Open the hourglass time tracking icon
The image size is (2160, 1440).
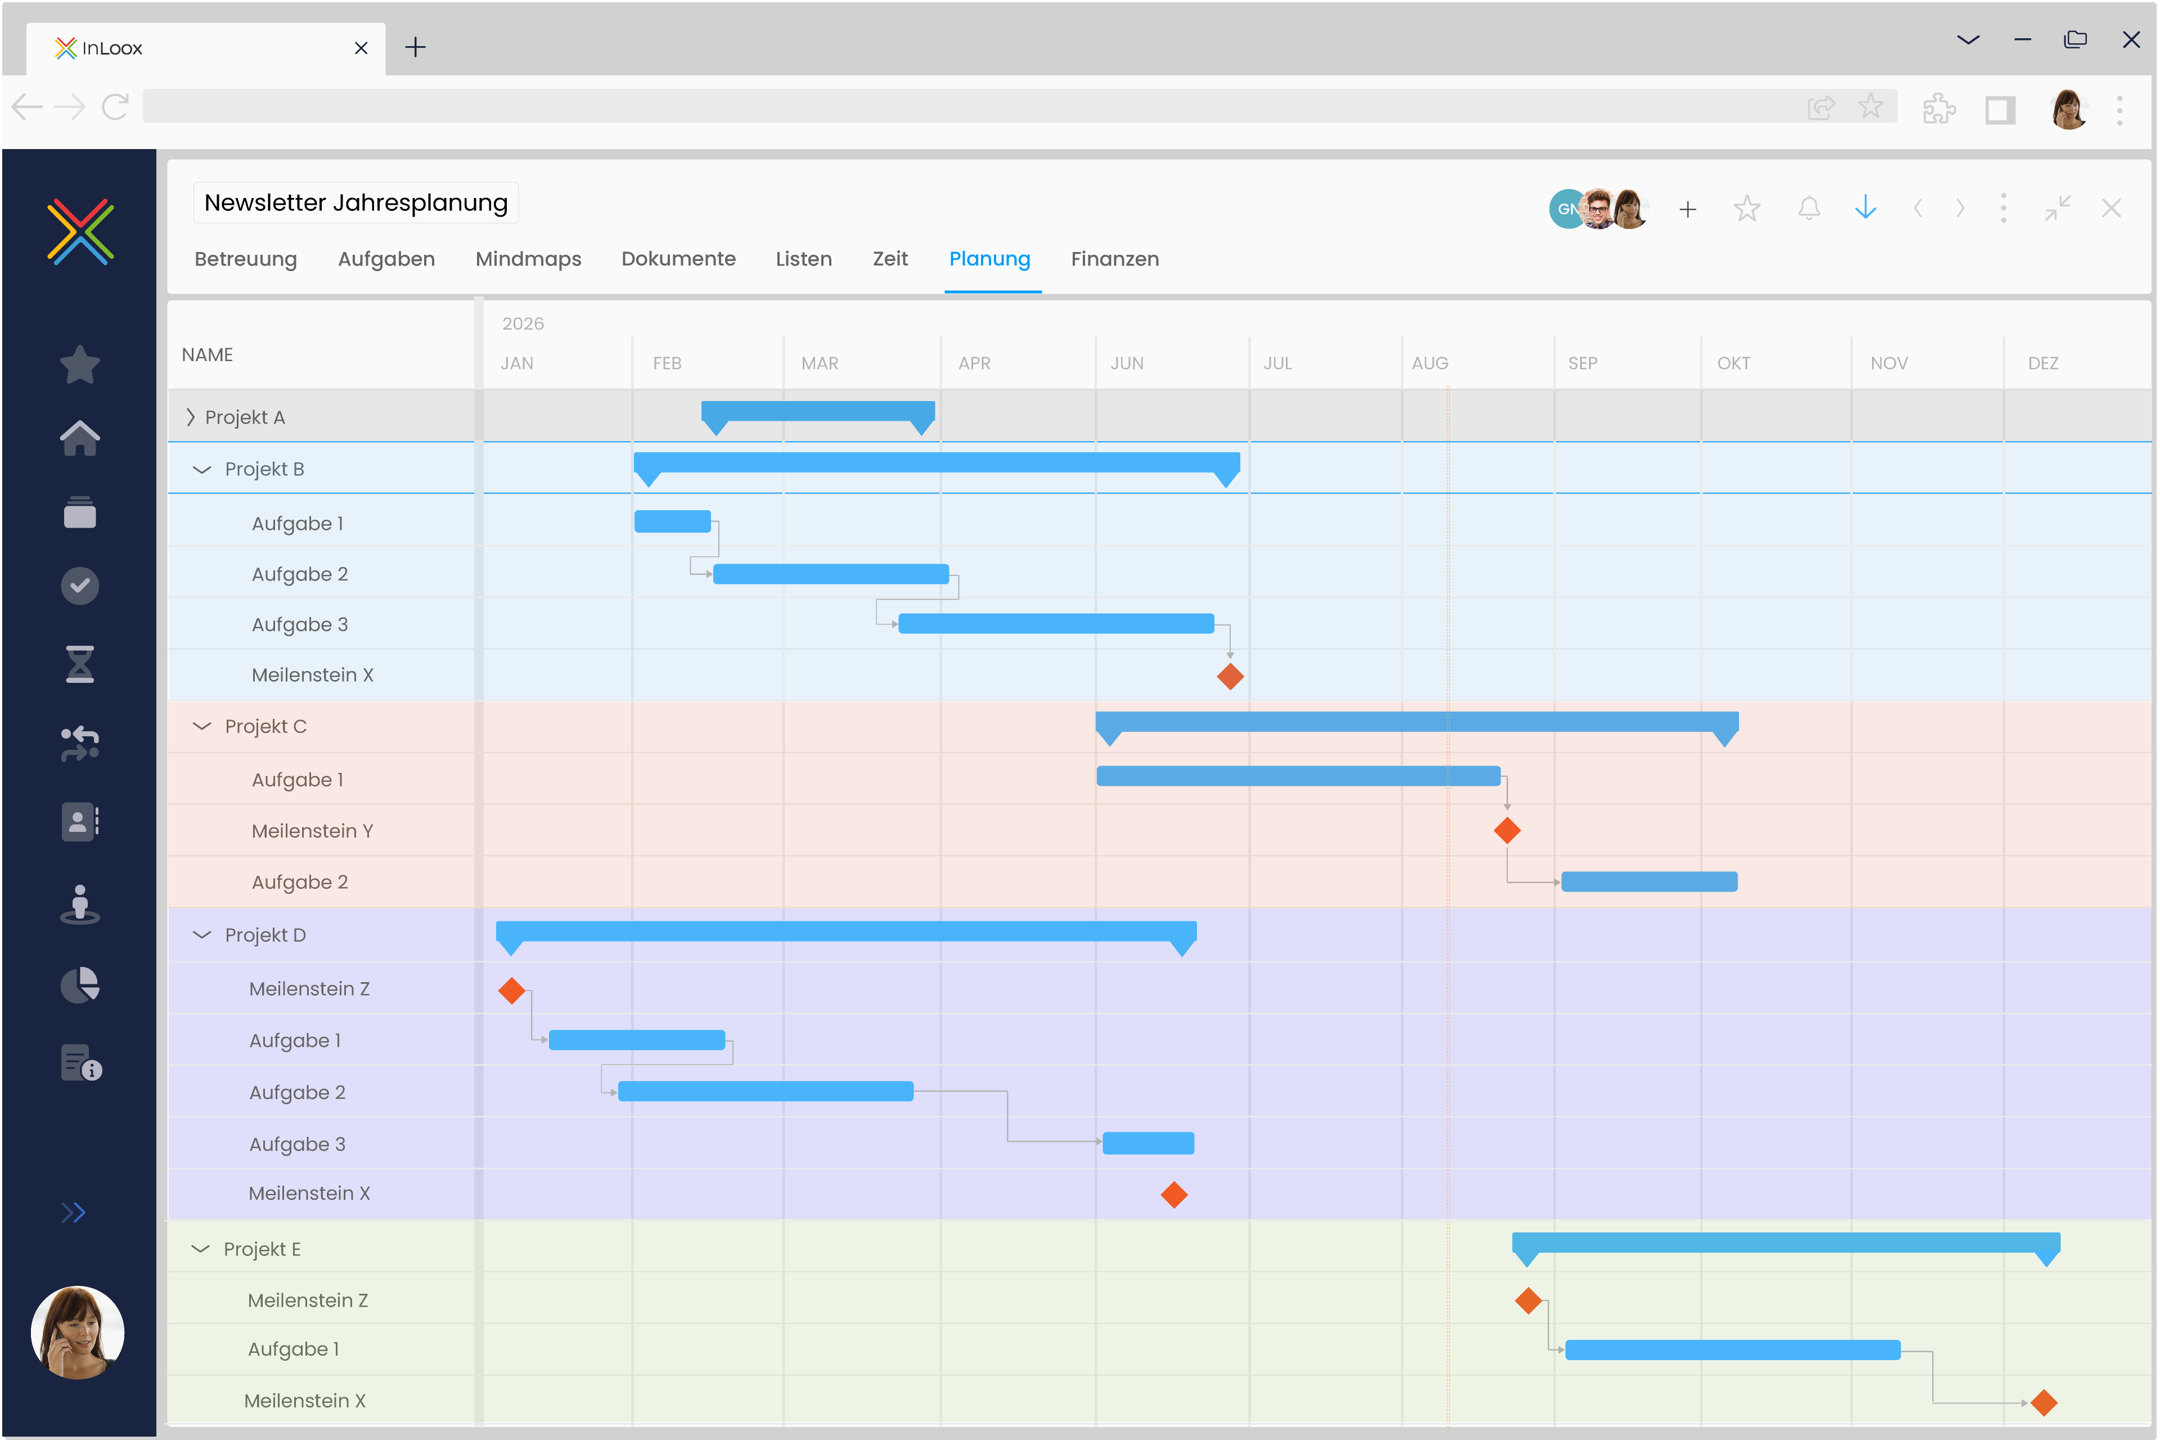click(80, 664)
